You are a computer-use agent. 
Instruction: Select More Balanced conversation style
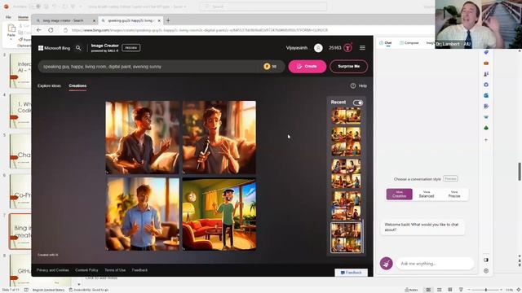[427, 195]
